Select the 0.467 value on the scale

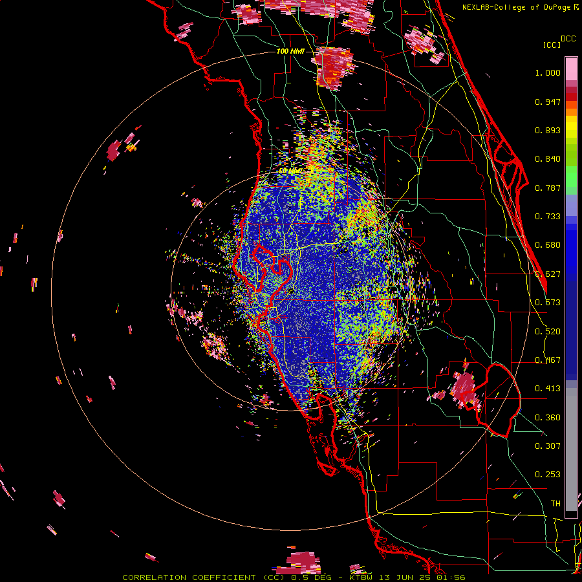point(548,360)
